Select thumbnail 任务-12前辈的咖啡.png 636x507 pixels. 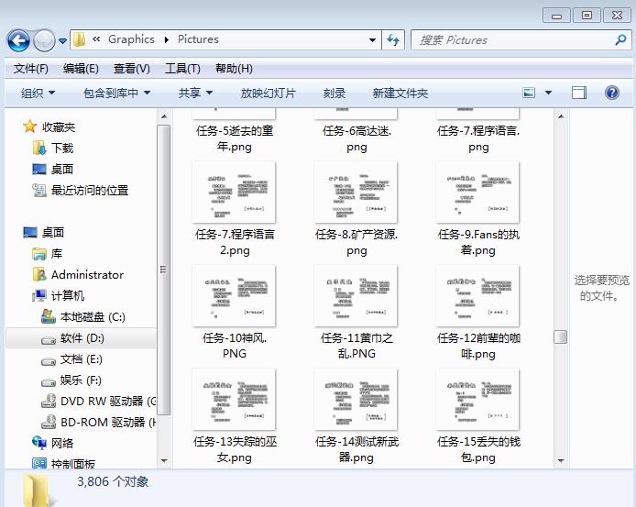[477, 295]
